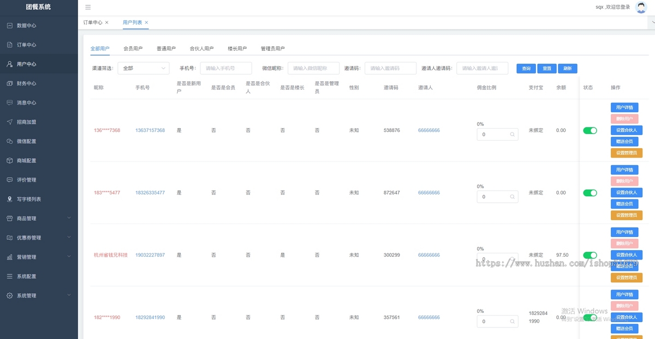The width and height of the screenshot is (655, 339).
Task: Click invite code 538876
Action: (392, 130)
